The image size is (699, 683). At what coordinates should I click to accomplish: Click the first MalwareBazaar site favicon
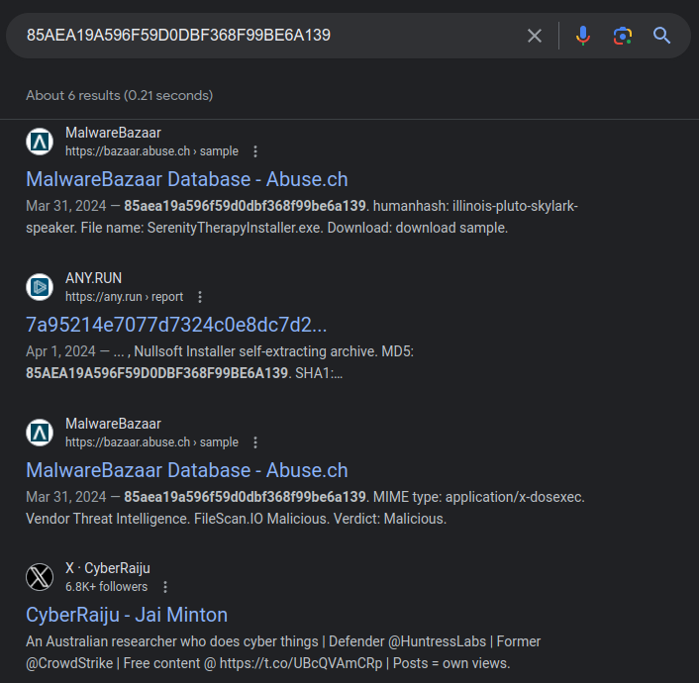40,142
